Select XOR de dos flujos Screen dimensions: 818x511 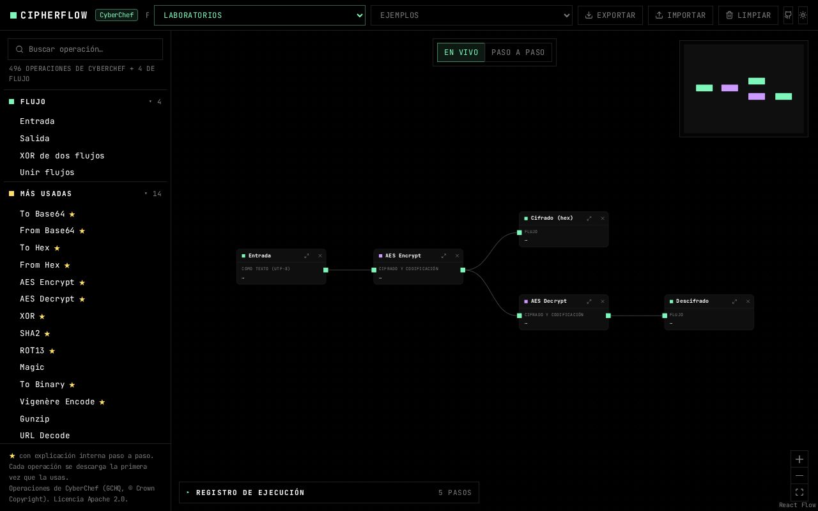pos(85,156)
